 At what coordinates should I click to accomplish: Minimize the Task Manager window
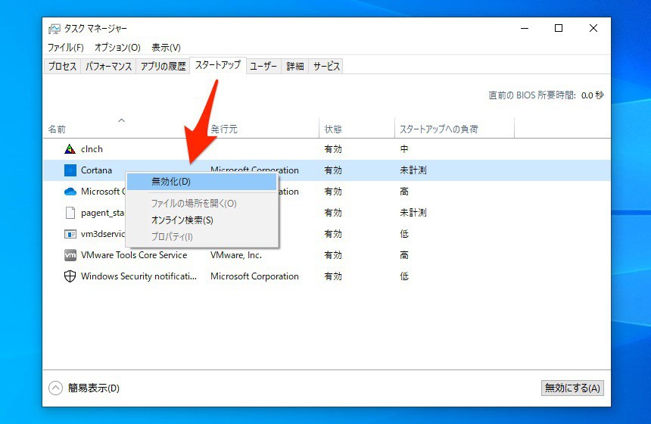point(525,28)
